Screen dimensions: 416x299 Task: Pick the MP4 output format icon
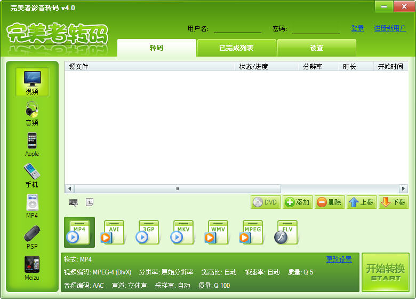coord(79,232)
